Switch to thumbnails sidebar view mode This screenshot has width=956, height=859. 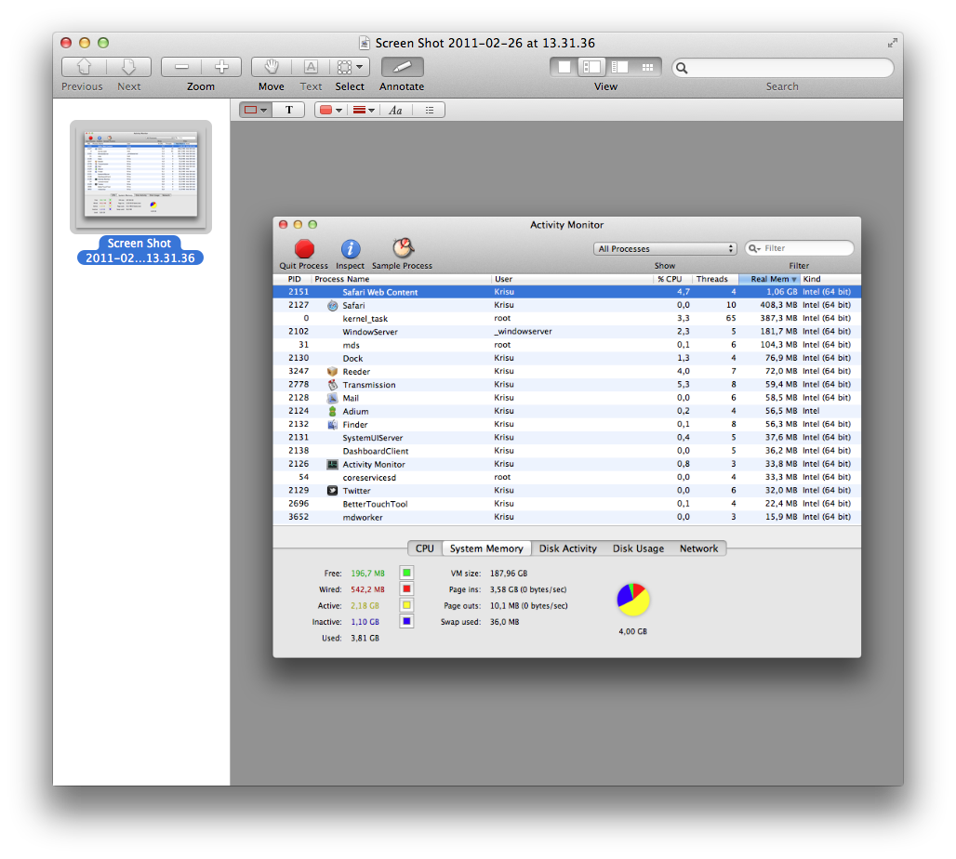coord(592,67)
